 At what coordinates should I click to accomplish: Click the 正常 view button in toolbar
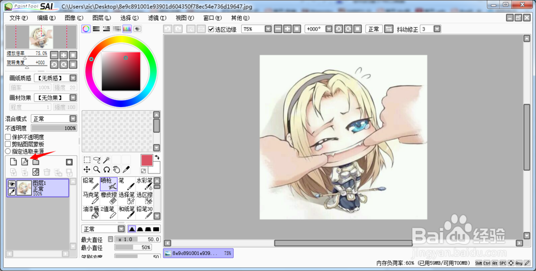pos(374,29)
